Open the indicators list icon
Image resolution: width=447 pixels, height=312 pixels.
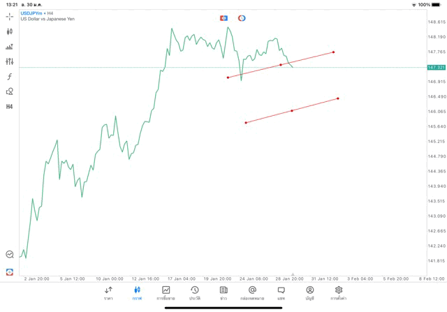(9, 47)
